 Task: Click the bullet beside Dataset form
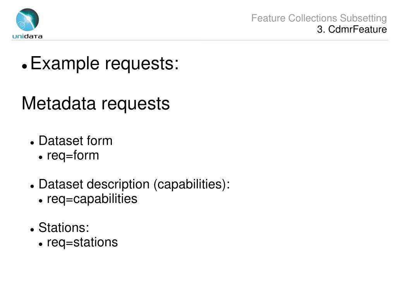[32, 143]
